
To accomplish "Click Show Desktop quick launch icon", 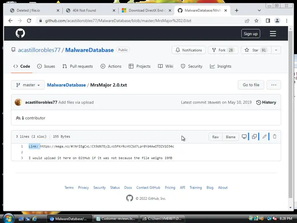I will [21, 219].
